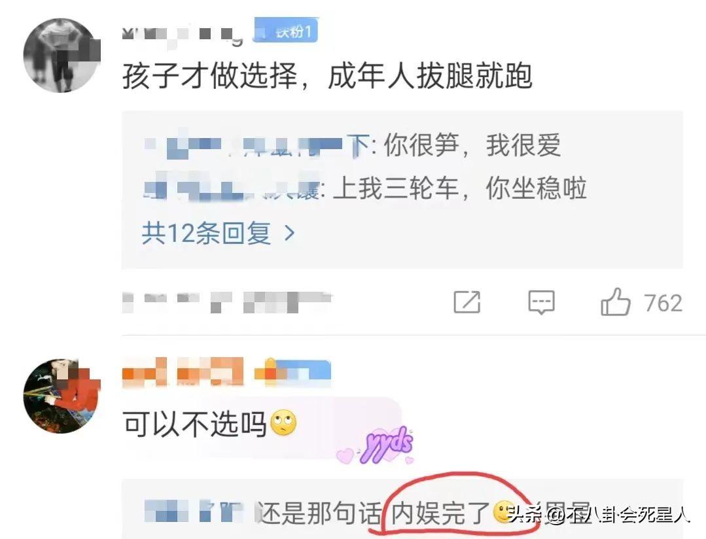Open the first commenter's gray avatar

click(62, 56)
